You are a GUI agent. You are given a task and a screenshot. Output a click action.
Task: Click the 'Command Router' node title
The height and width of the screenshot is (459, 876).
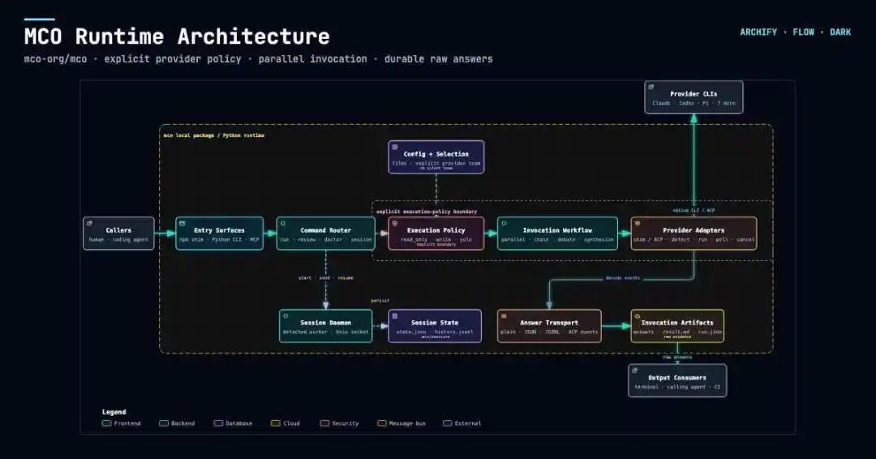[x=326, y=230]
